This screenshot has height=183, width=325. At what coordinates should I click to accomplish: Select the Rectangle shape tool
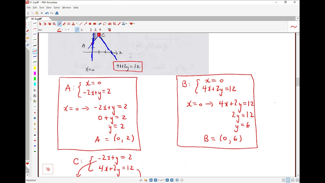(x=90, y=24)
